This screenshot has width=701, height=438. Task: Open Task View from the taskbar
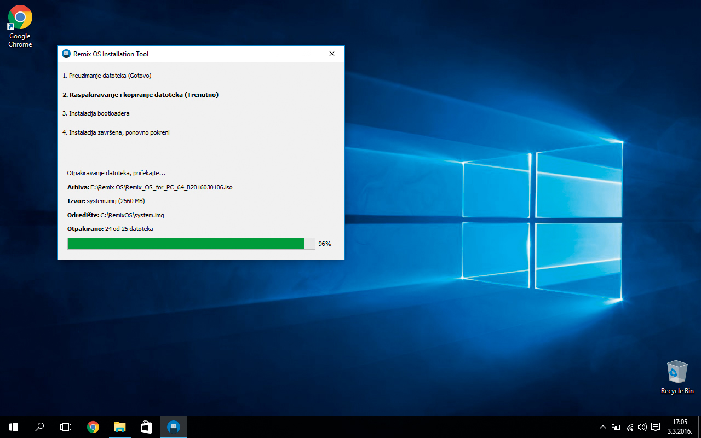(x=66, y=427)
